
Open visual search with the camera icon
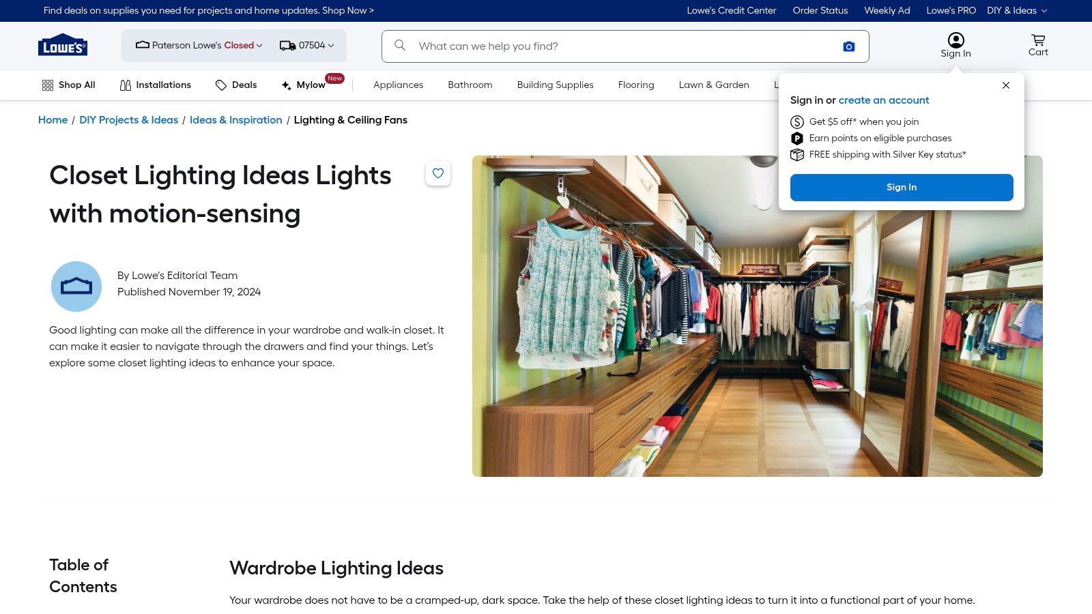(x=848, y=46)
